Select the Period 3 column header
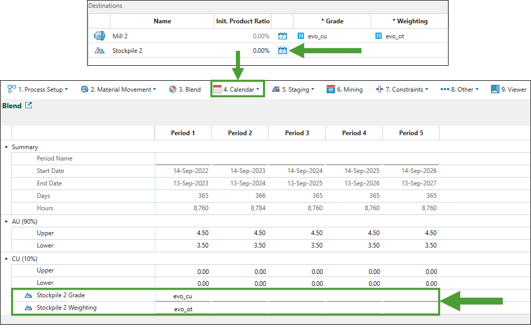 point(297,133)
